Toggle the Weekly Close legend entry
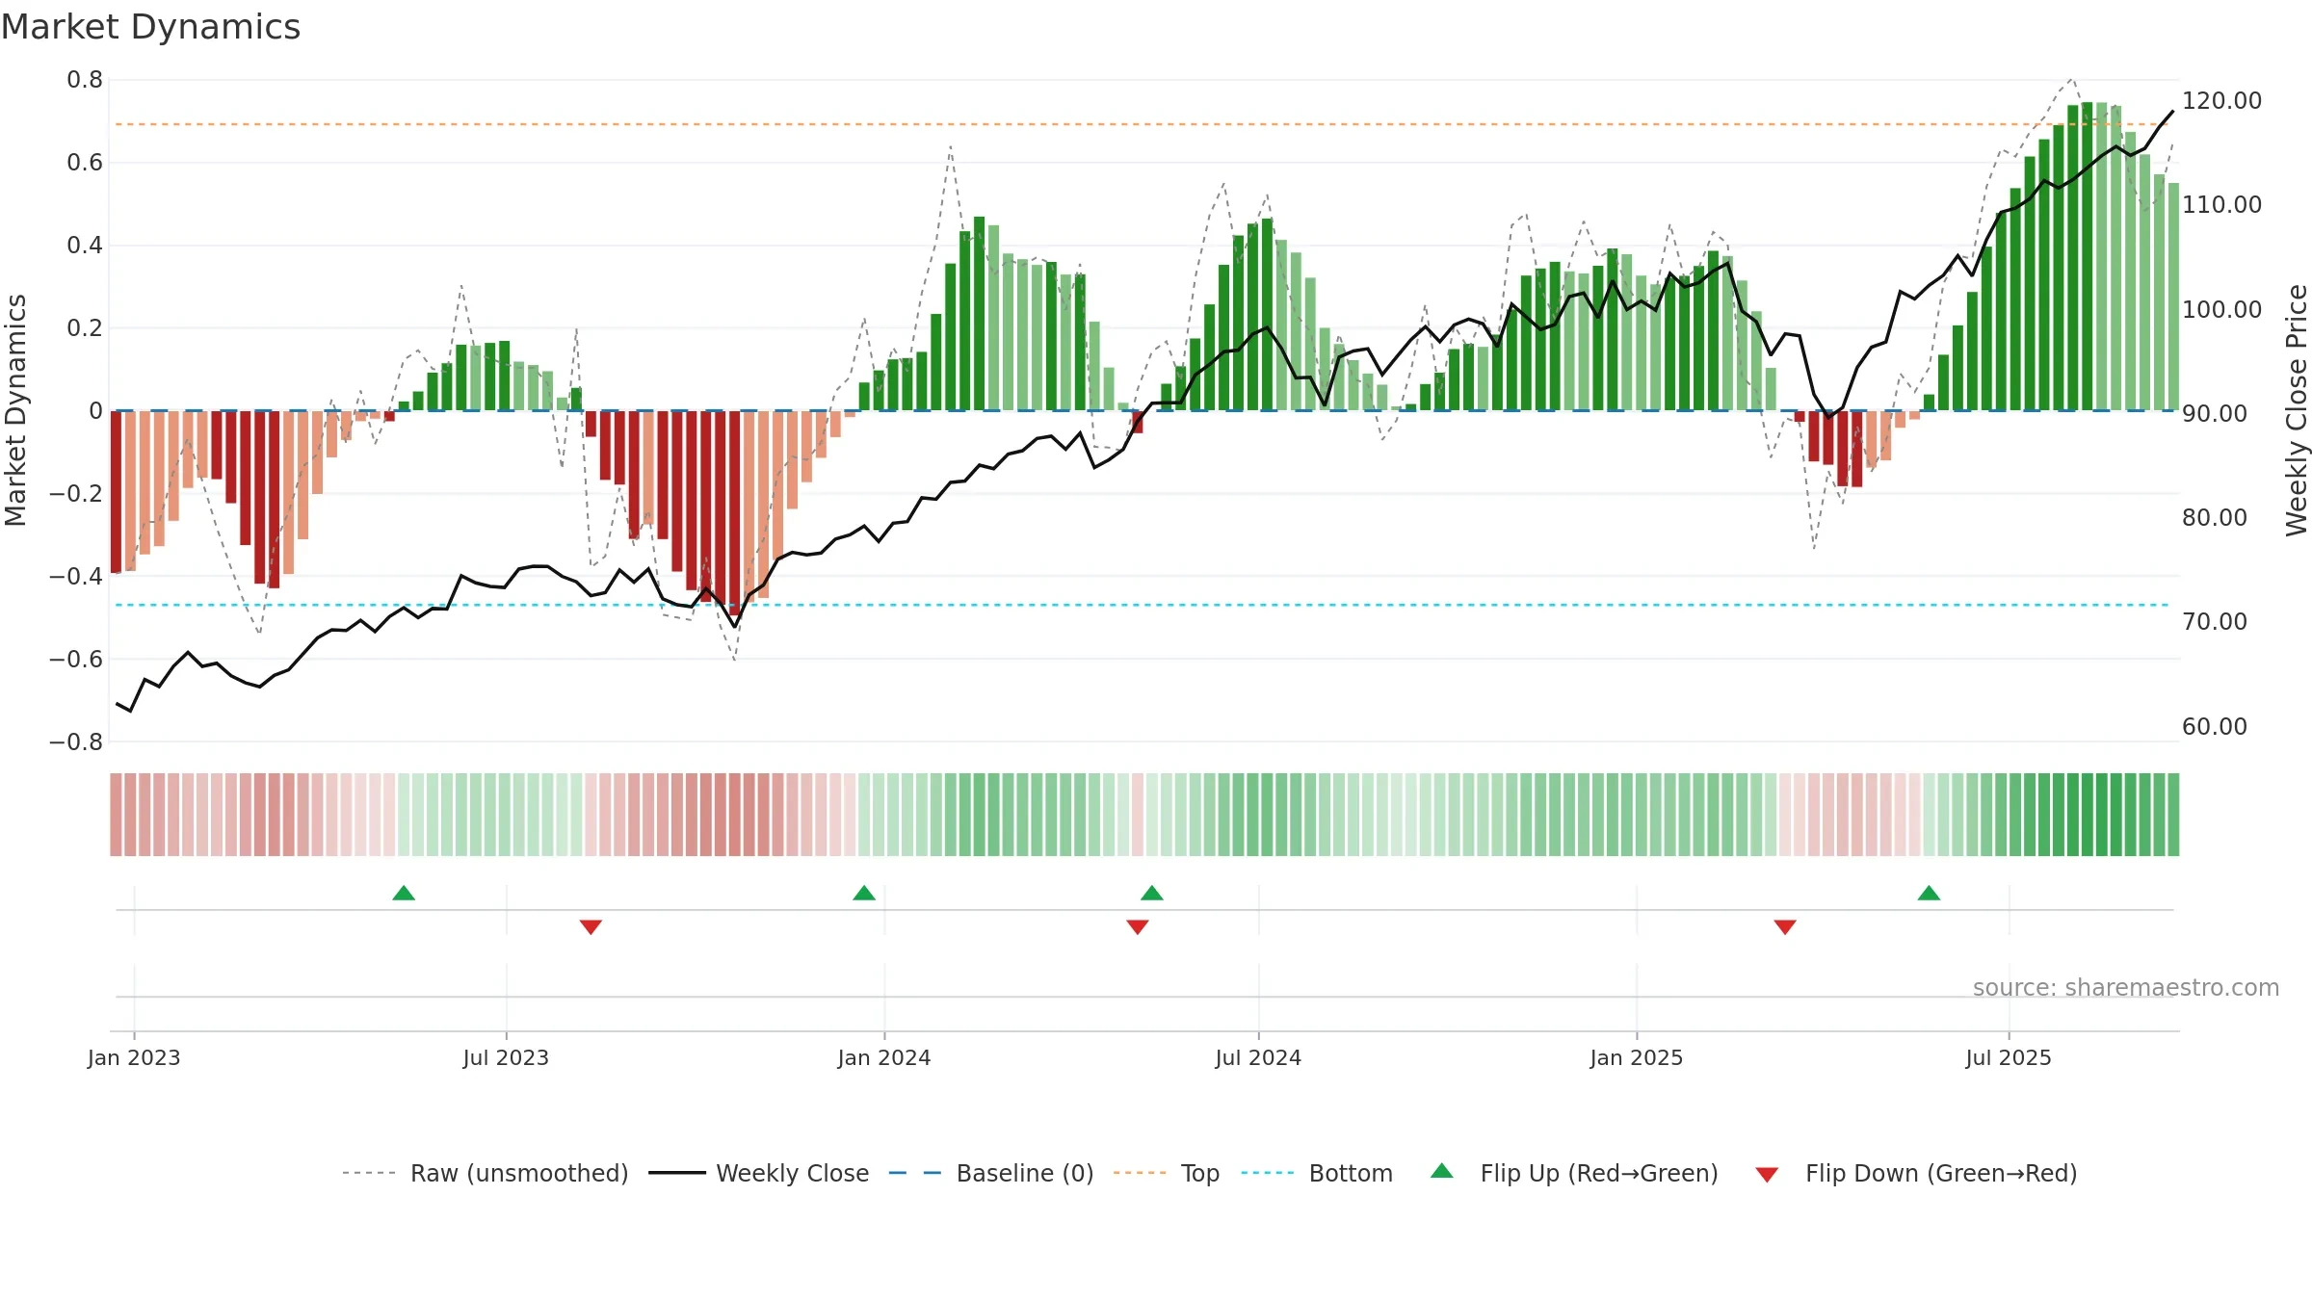Viewport: 2312px width, 1300px height. [x=758, y=1173]
